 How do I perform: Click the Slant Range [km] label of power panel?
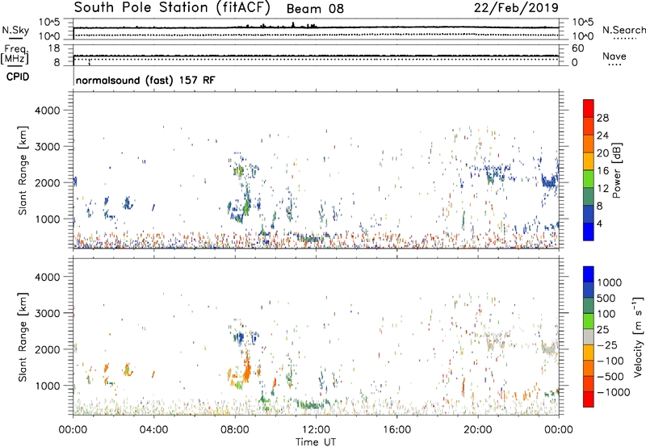pos(23,170)
